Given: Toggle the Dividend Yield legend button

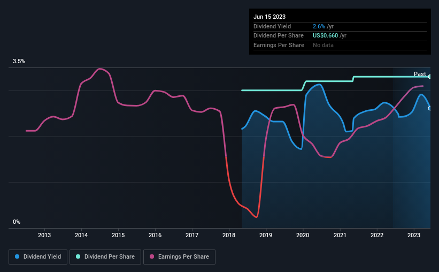Looking at the screenshot, I should pyautogui.click(x=38, y=257).
